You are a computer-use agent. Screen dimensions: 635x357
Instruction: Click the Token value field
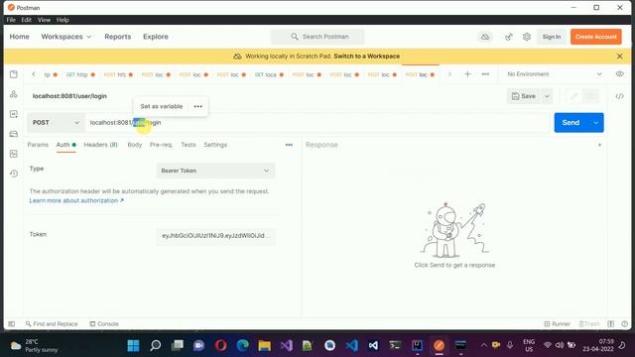coord(215,236)
